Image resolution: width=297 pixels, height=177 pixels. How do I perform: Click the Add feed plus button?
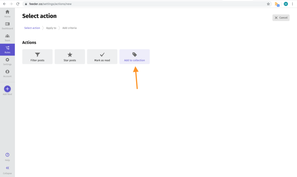[7, 89]
